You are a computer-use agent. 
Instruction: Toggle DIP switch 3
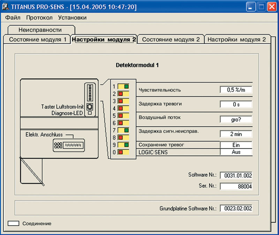click(x=123, y=101)
